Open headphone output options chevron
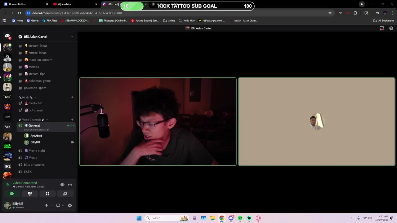 tap(63, 205)
